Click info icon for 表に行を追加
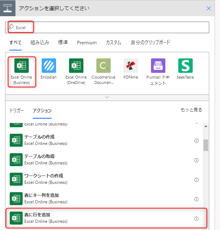 (x=196, y=218)
